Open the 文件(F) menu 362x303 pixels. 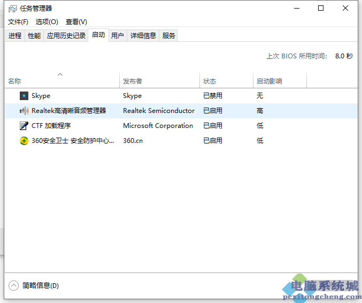pyautogui.click(x=18, y=22)
